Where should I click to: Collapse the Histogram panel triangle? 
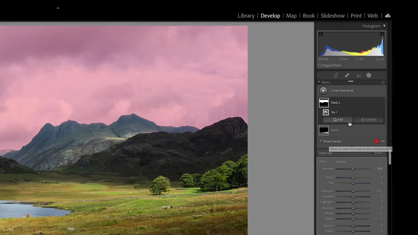pos(384,26)
